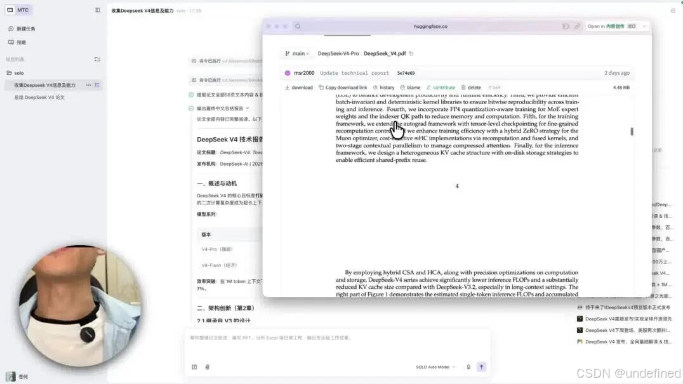Click the webcam video thumbnail

(80, 305)
